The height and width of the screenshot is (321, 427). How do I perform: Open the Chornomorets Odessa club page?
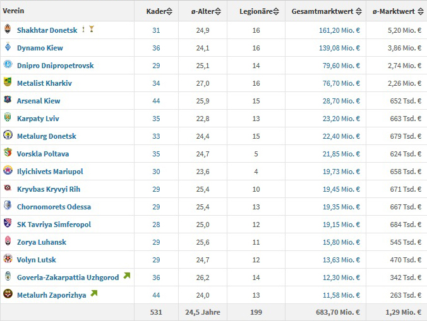tap(54, 207)
